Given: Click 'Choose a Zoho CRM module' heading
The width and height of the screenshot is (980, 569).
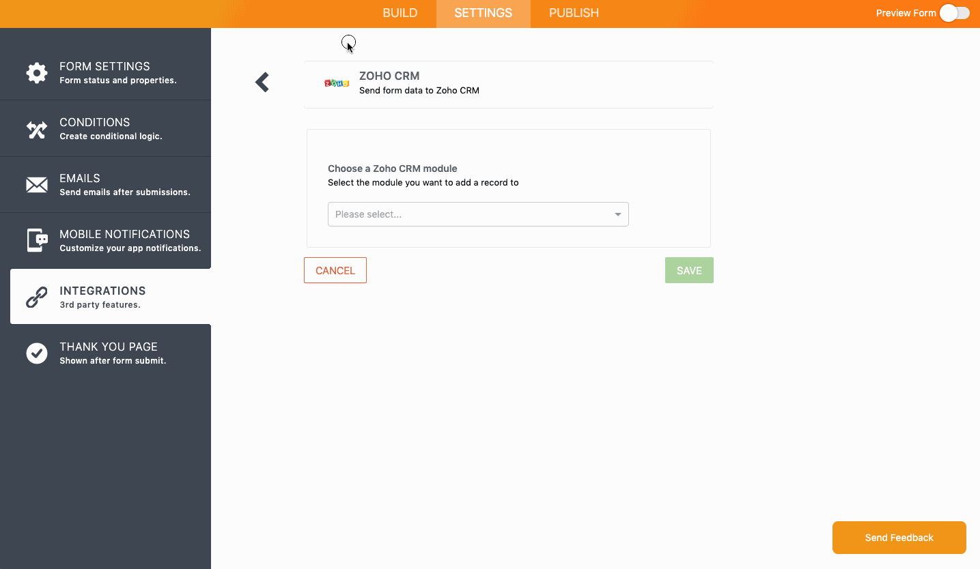Looking at the screenshot, I should pos(393,169).
